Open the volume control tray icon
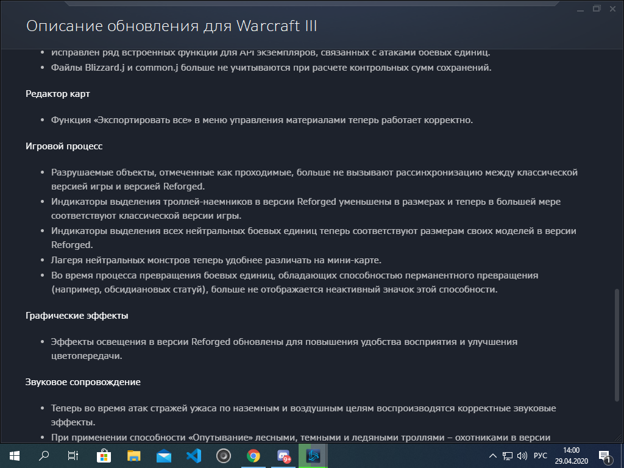Viewport: 624px width, 468px height. [x=522, y=456]
